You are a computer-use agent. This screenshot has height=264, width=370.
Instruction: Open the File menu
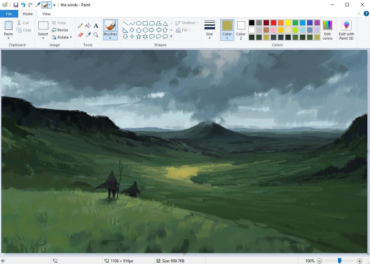9,14
